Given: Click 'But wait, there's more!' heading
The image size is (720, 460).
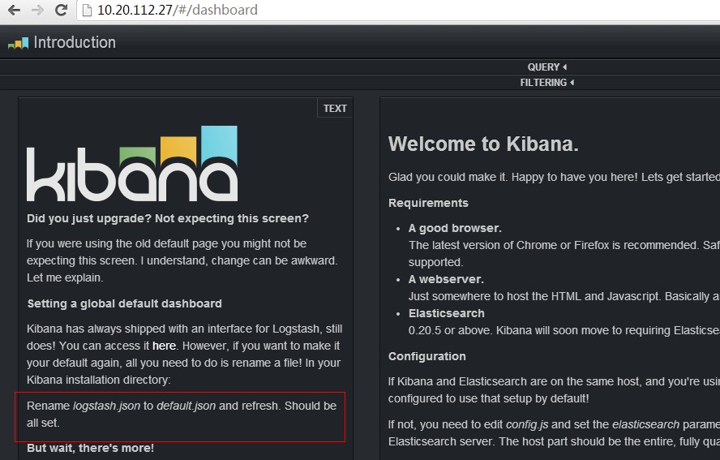Looking at the screenshot, I should (91, 448).
